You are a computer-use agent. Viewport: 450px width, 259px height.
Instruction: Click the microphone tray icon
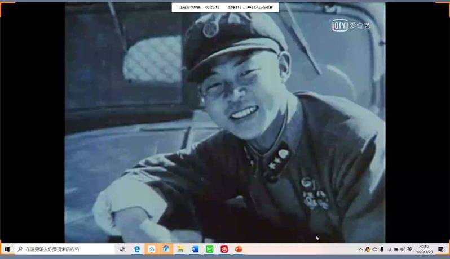click(382, 249)
